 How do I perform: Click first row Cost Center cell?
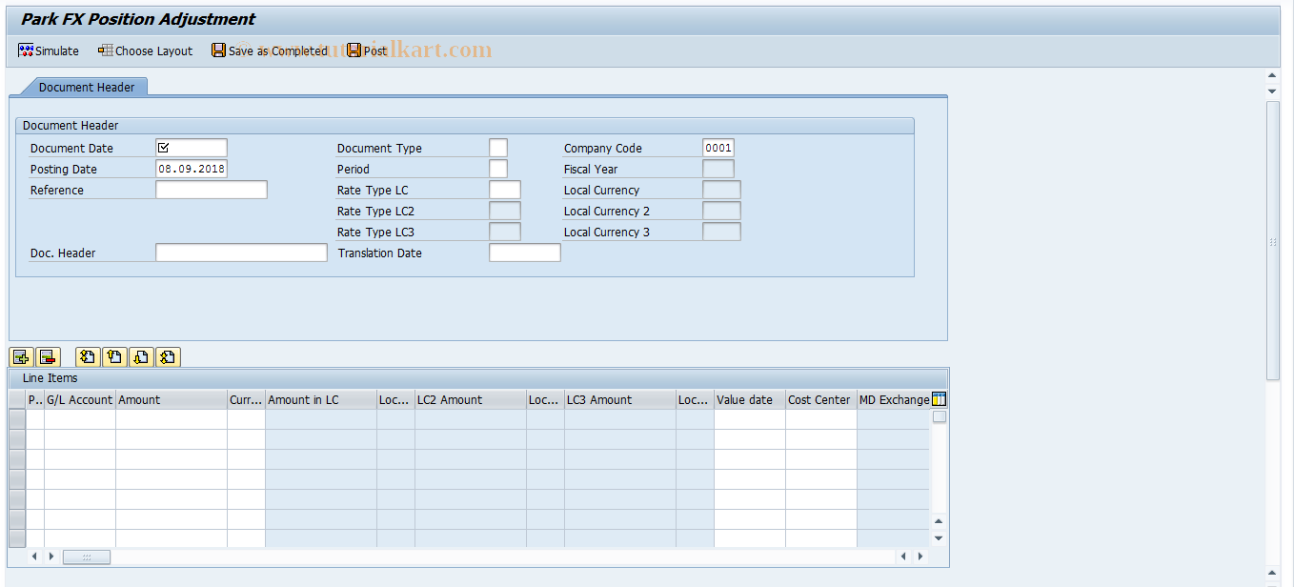click(x=821, y=419)
